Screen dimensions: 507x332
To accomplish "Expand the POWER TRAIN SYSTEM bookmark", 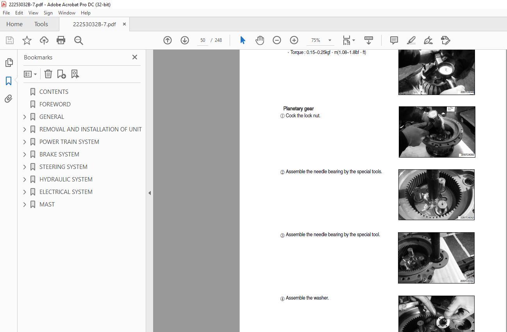I will point(25,142).
